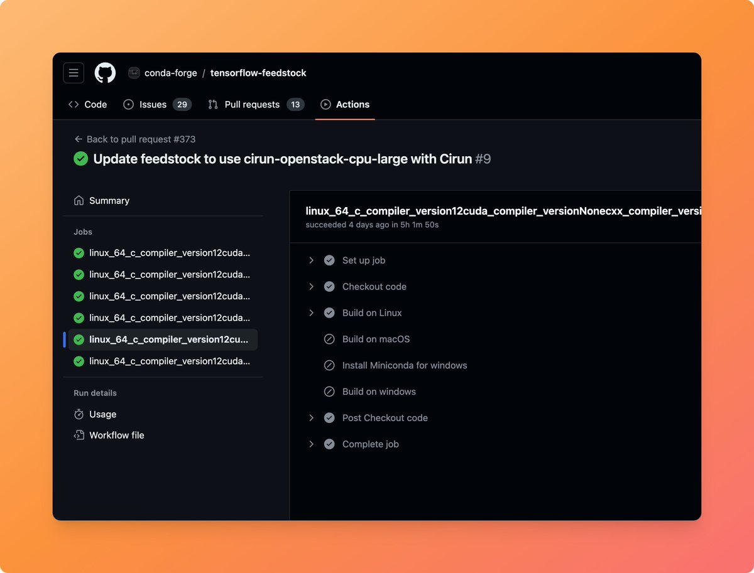The image size is (754, 573).
Task: Expand the Build on Linux step
Action: (311, 313)
